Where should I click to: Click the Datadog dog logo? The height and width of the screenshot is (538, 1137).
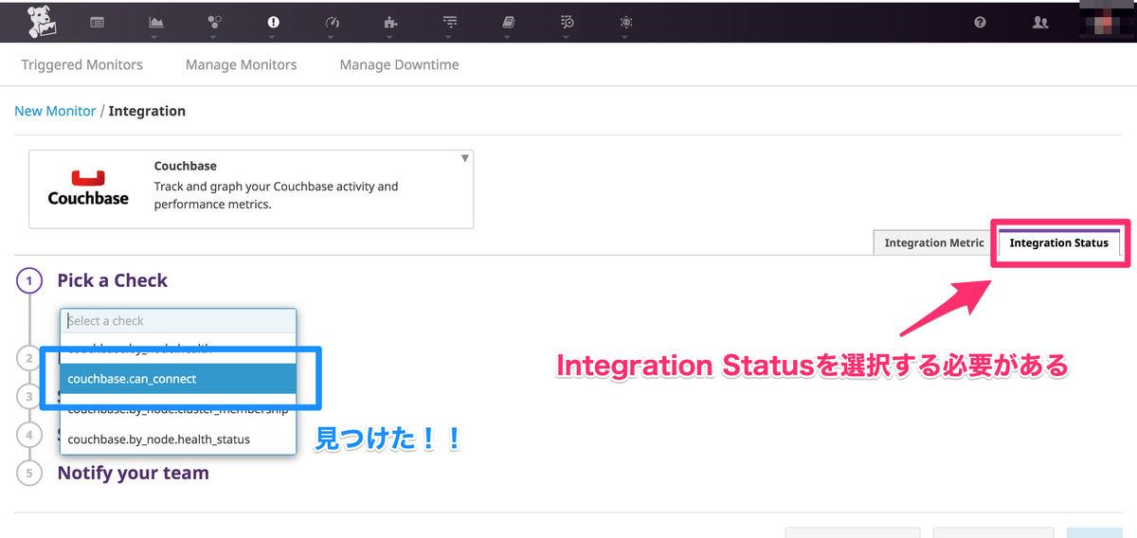tap(41, 22)
